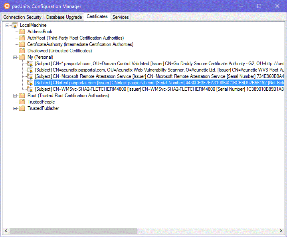
Task: Click the pasUnity app icon in title bar
Action: pos(7,6)
